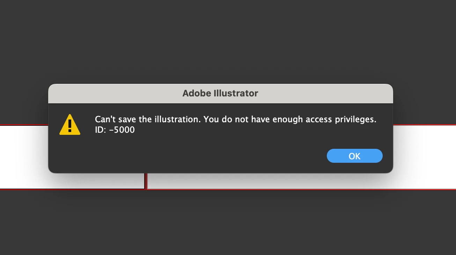Click the empty dialog area below the warning icon
The width and height of the screenshot is (456, 255).
pyautogui.click(x=70, y=154)
